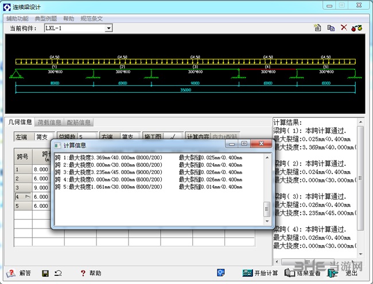This screenshot has width=373, height=284.
Task: Click the 解答 help book icon
Action: [x=11, y=273]
